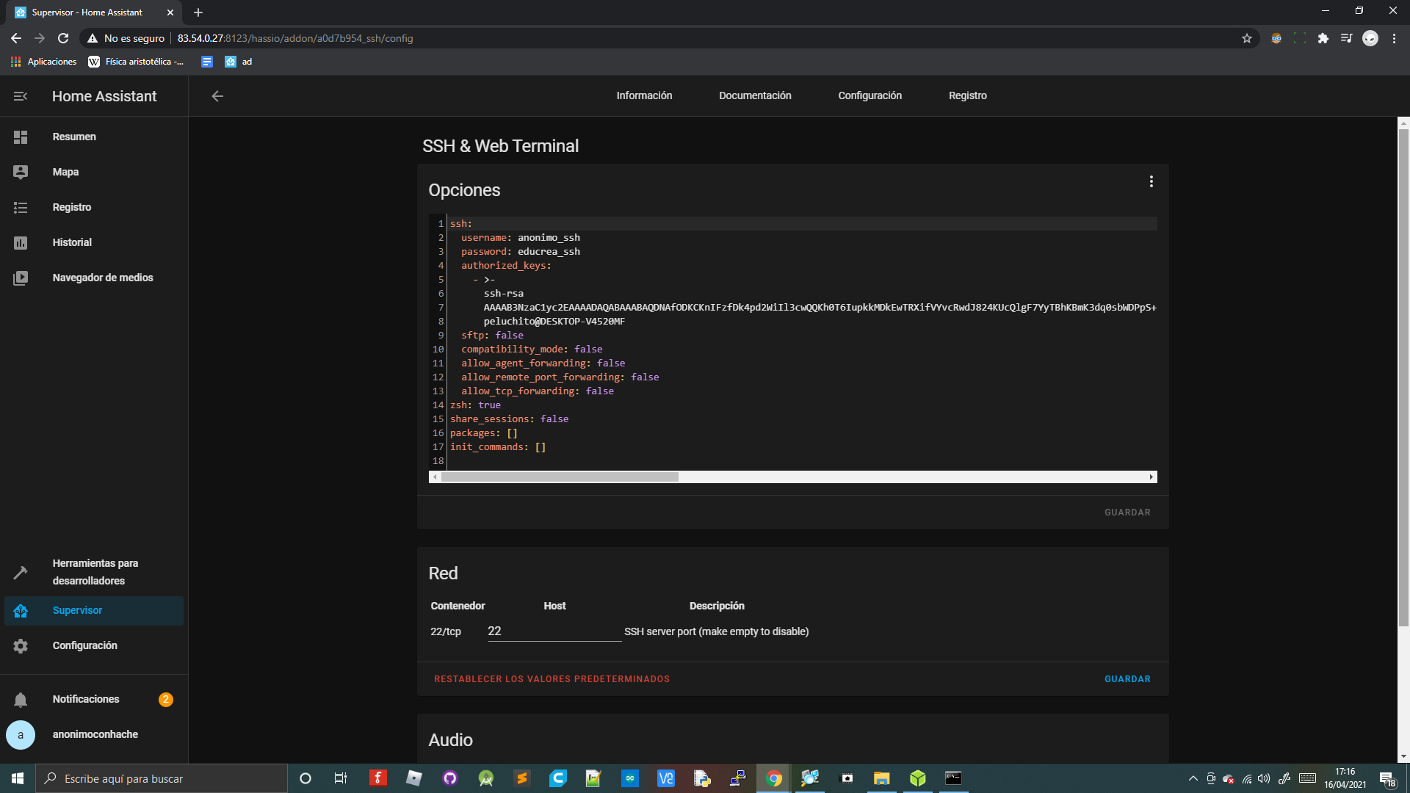
Task: Click the right scroll arrow of editor
Action: (x=1151, y=477)
